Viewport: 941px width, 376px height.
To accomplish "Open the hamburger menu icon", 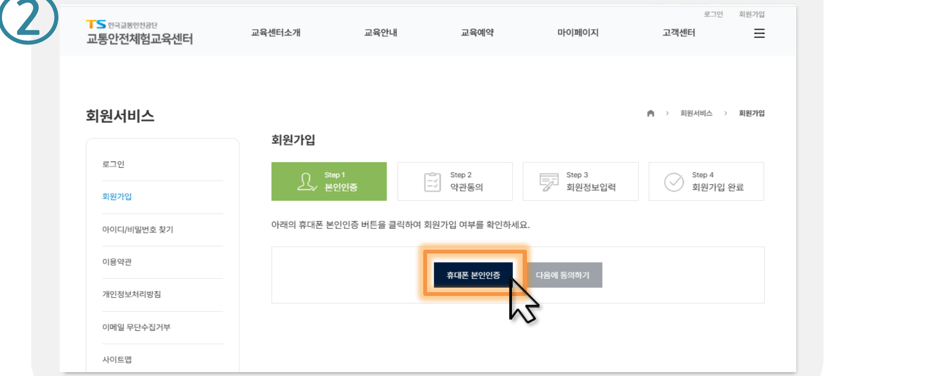I will [759, 33].
